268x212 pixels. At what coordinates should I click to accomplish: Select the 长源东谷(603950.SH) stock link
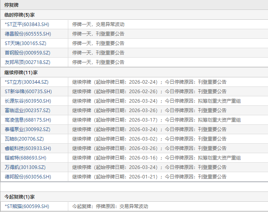point(28,101)
